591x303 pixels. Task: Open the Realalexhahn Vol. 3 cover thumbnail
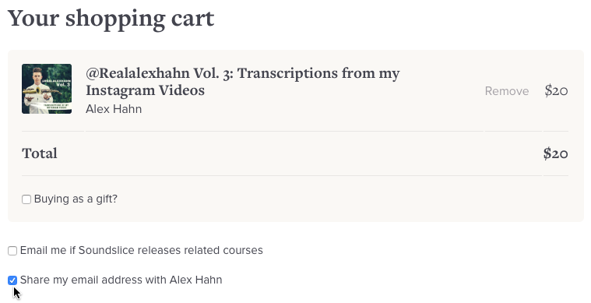pyautogui.click(x=47, y=89)
